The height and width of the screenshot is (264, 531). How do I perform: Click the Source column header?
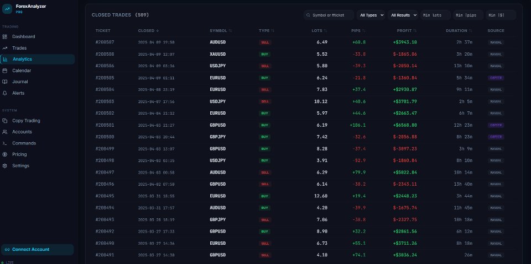click(x=496, y=31)
